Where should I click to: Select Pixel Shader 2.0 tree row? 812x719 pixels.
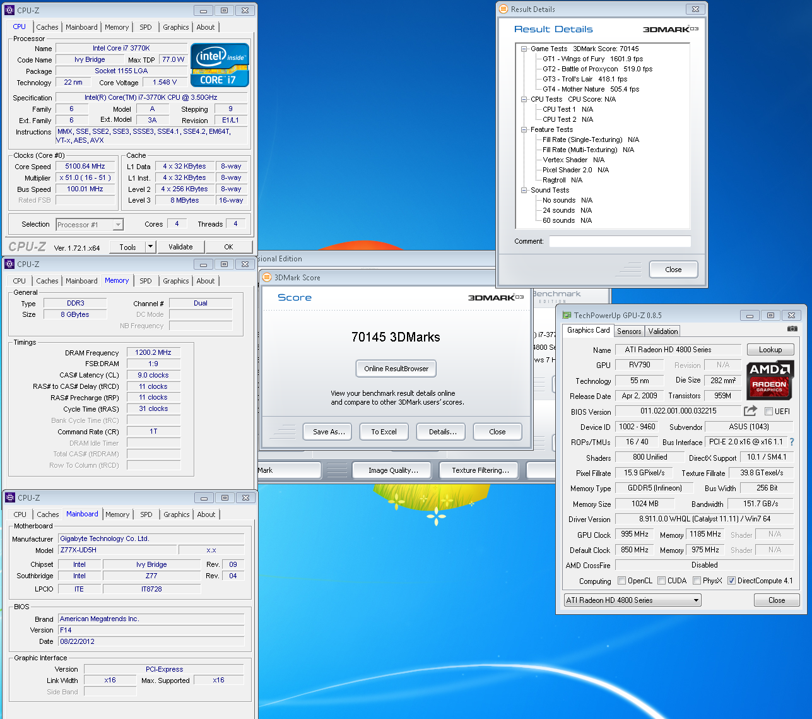click(575, 170)
